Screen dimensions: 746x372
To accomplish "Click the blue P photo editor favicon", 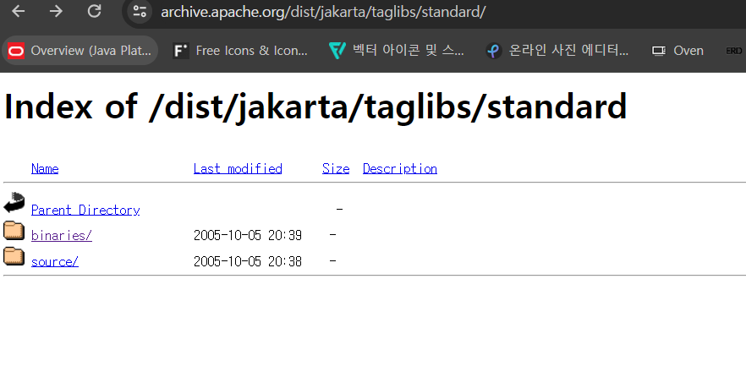I will 494,51.
